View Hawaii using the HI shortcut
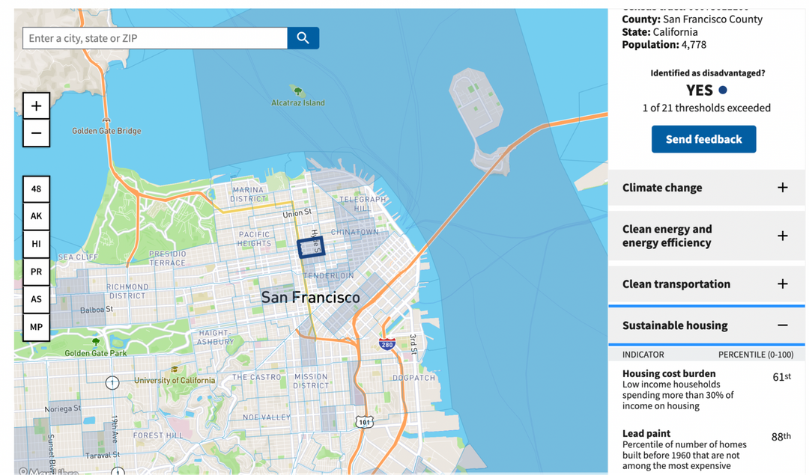809x475 pixels. (36, 244)
